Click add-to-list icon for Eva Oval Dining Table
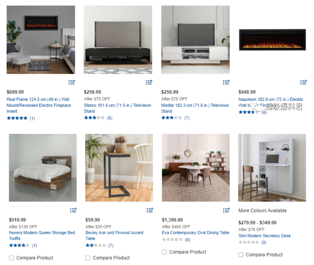Screen dimensions: 314x265 click(x=226, y=210)
